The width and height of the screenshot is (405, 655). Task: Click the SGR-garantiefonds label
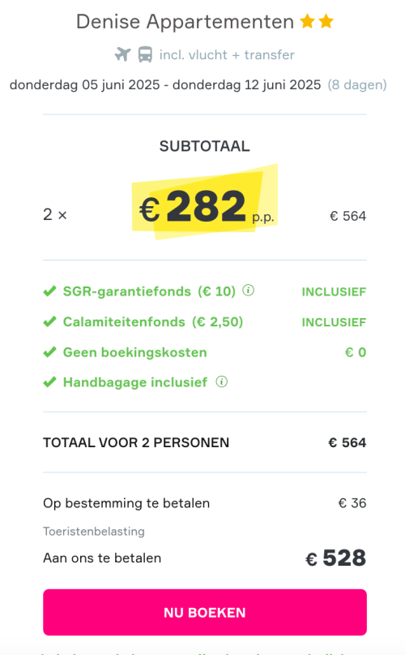point(127,291)
